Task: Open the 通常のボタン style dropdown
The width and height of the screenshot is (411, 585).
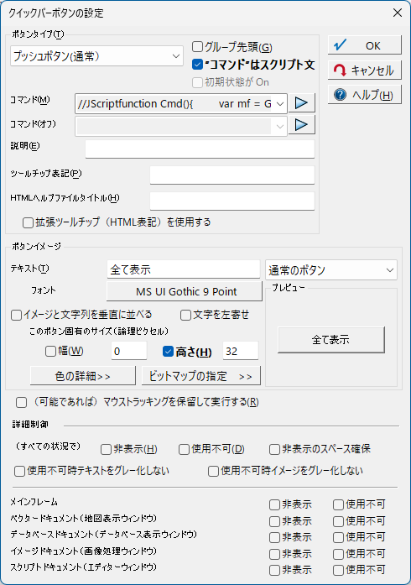Action: 331,270
